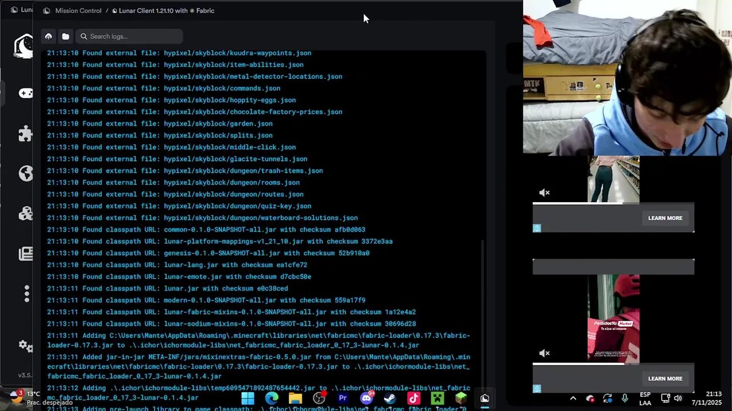Open Minecraft grass block launcher in taskbar

[x=461, y=398]
